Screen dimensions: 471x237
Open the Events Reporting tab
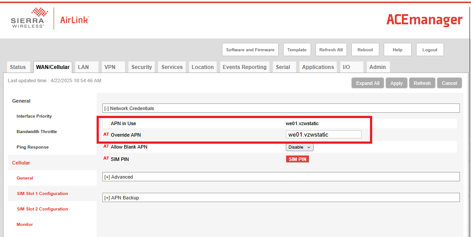click(245, 67)
